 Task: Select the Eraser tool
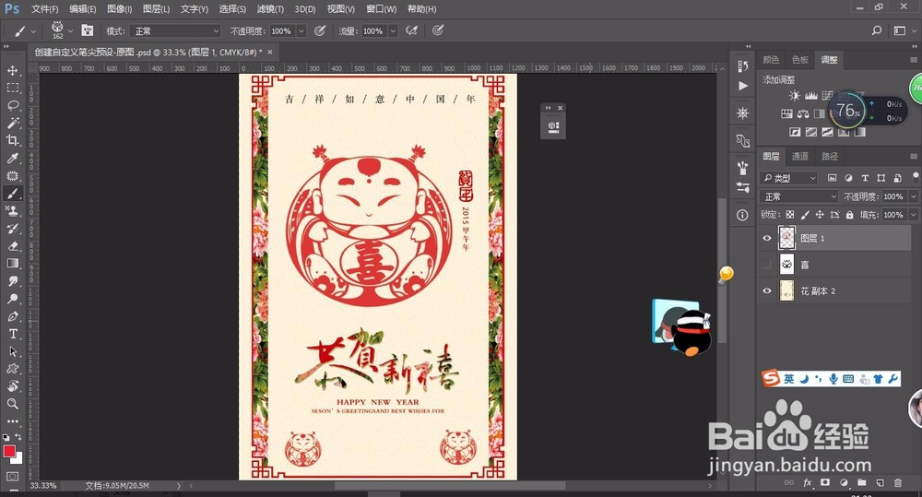point(12,246)
